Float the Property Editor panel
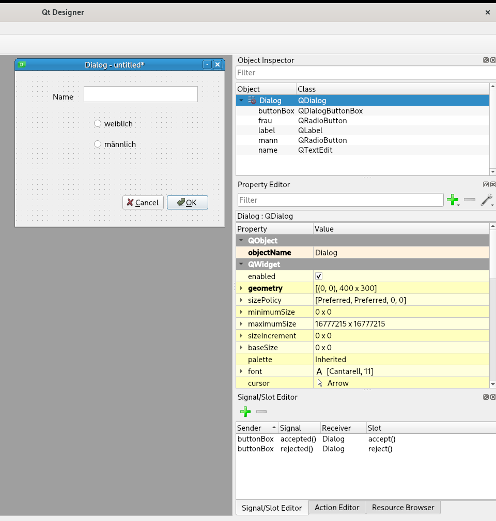The image size is (496, 521). (x=486, y=184)
